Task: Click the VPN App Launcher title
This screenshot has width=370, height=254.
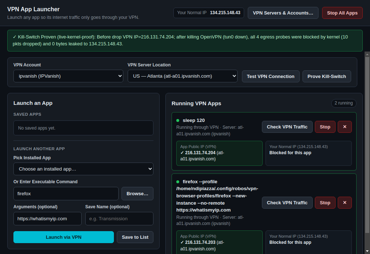Action: 33,9
